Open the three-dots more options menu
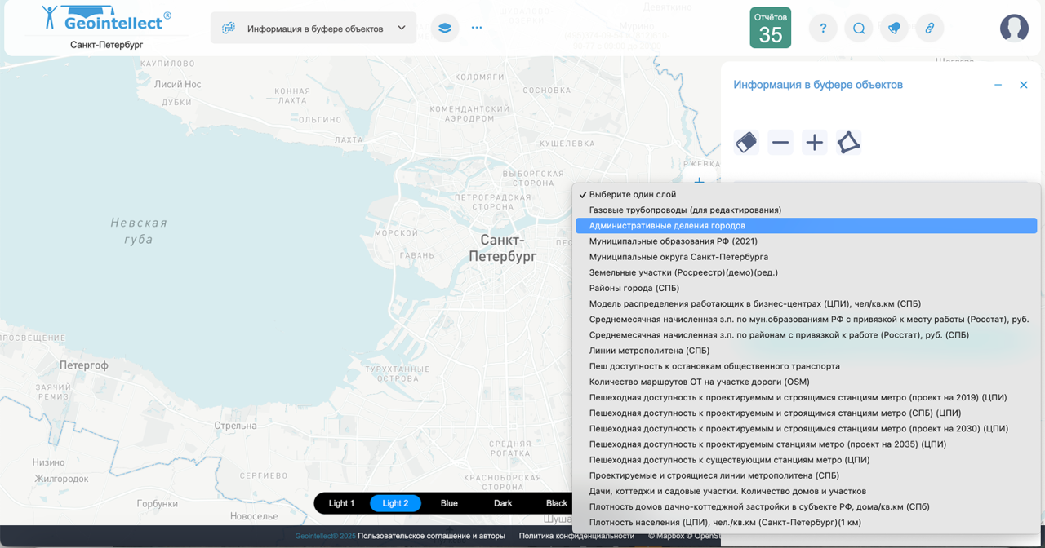 [x=477, y=28]
